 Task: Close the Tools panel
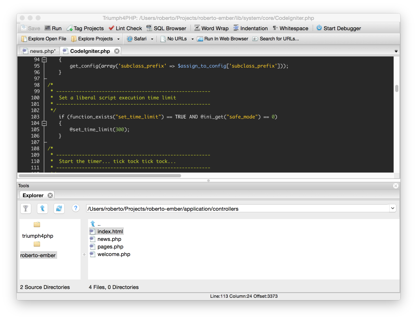click(396, 186)
